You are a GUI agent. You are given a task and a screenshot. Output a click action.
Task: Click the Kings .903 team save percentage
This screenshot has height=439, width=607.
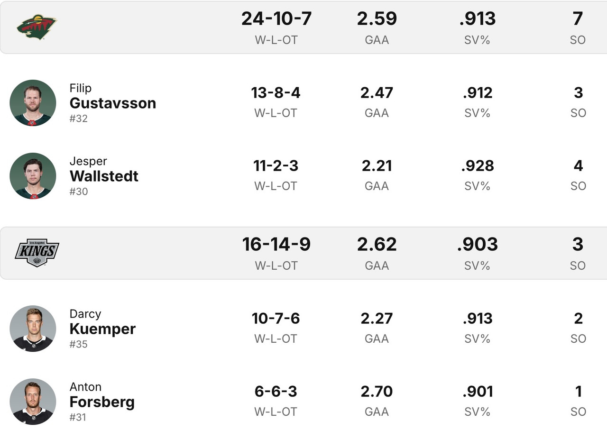478,244
